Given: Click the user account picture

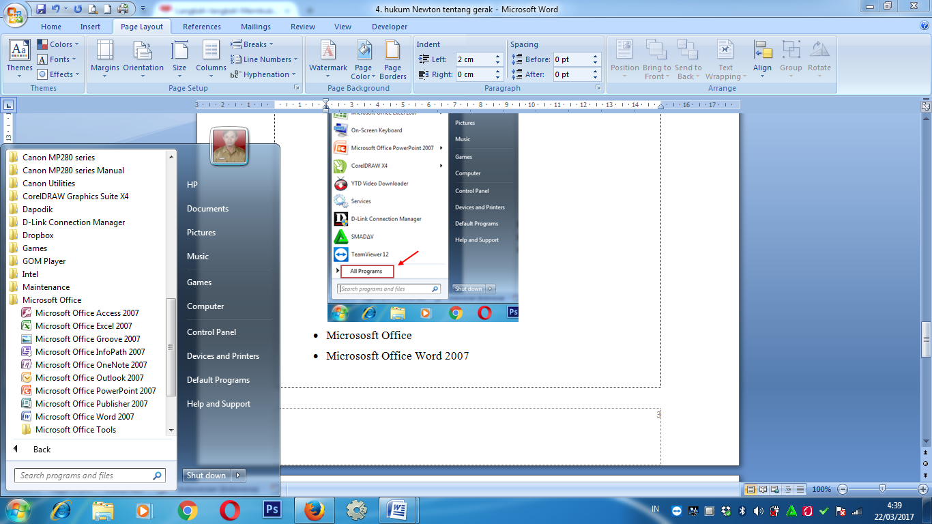Looking at the screenshot, I should tap(230, 146).
